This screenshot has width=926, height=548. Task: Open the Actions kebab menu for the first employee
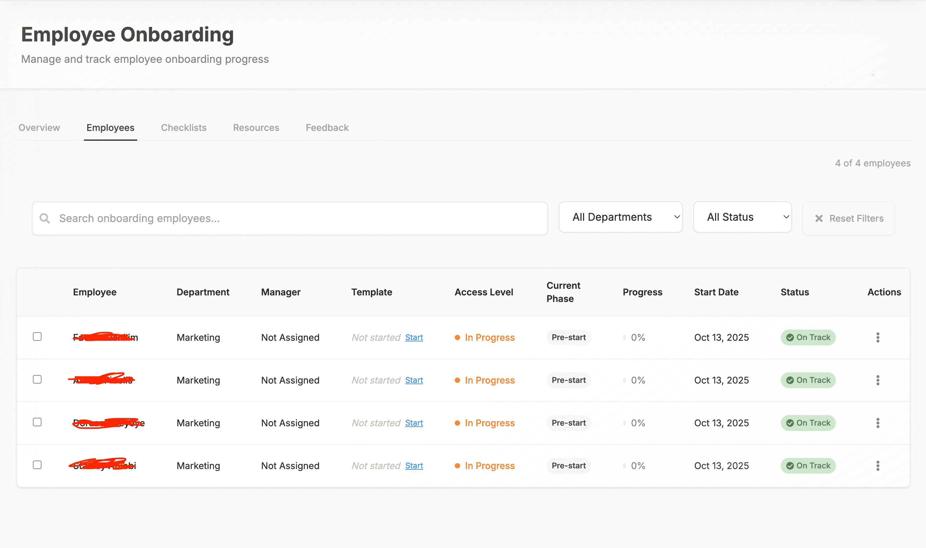coord(878,337)
